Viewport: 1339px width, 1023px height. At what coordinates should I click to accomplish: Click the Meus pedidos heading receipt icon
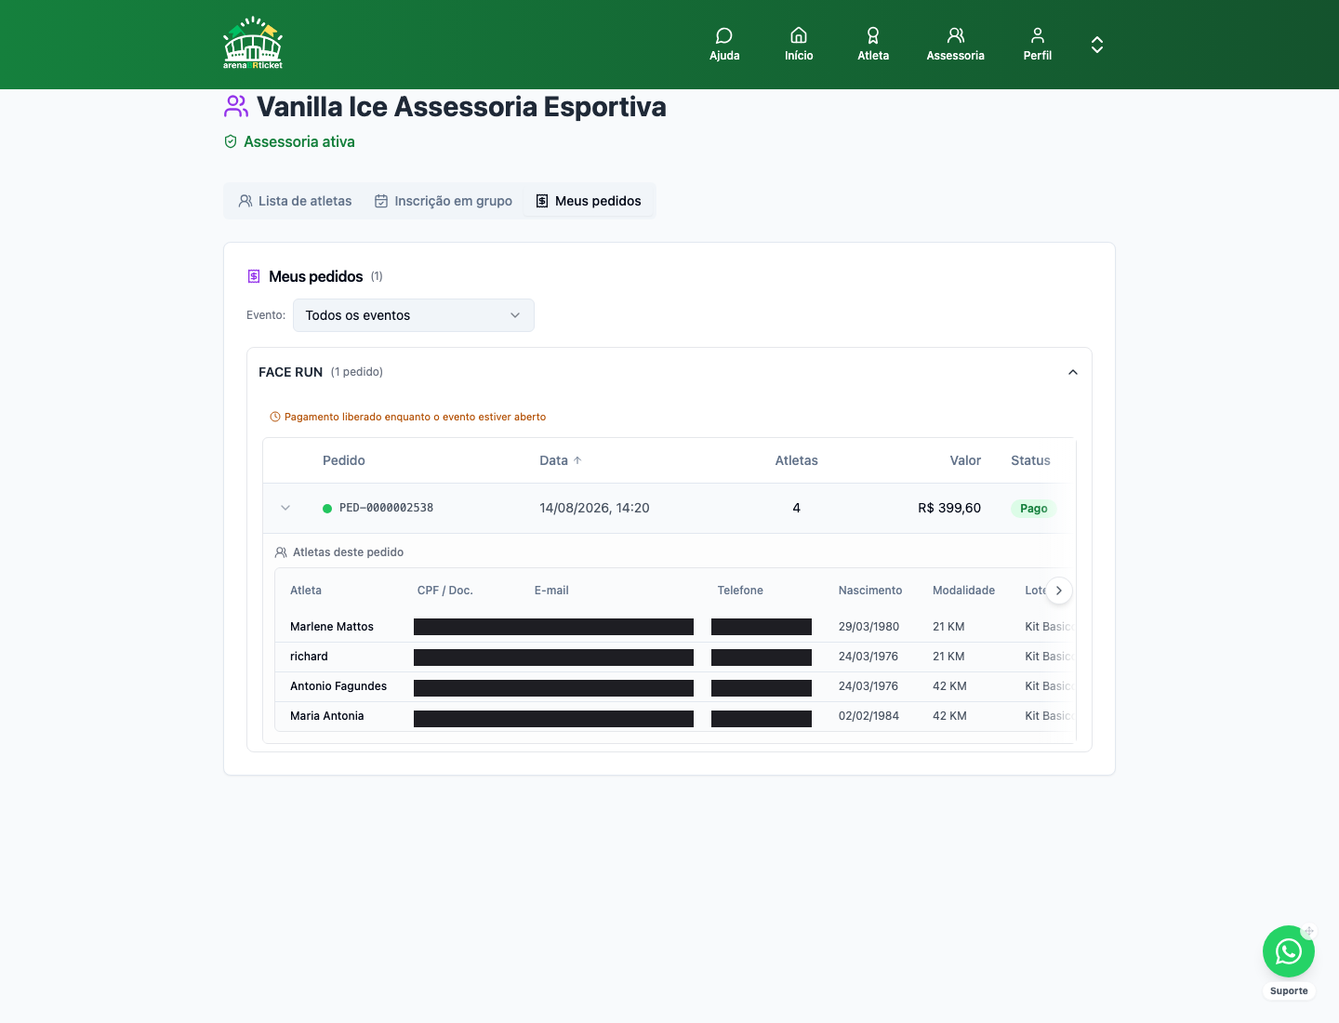tap(254, 276)
